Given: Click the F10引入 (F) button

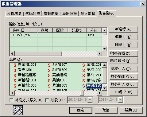Looking at the screenshot, I should pos(124,92).
